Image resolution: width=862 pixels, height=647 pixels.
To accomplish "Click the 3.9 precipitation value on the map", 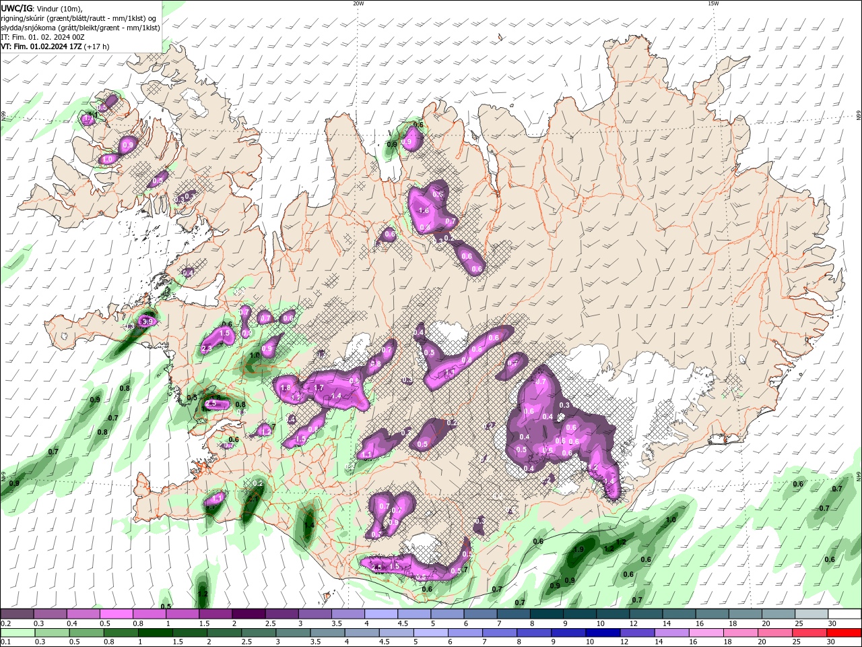I will coord(147,322).
